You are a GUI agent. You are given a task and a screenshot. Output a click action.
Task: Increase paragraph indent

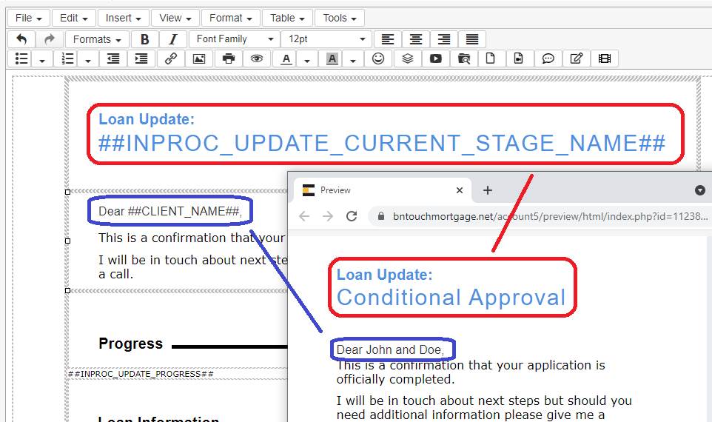[x=141, y=58]
